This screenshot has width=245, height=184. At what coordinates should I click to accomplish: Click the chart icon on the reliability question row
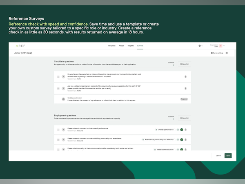click(178, 140)
